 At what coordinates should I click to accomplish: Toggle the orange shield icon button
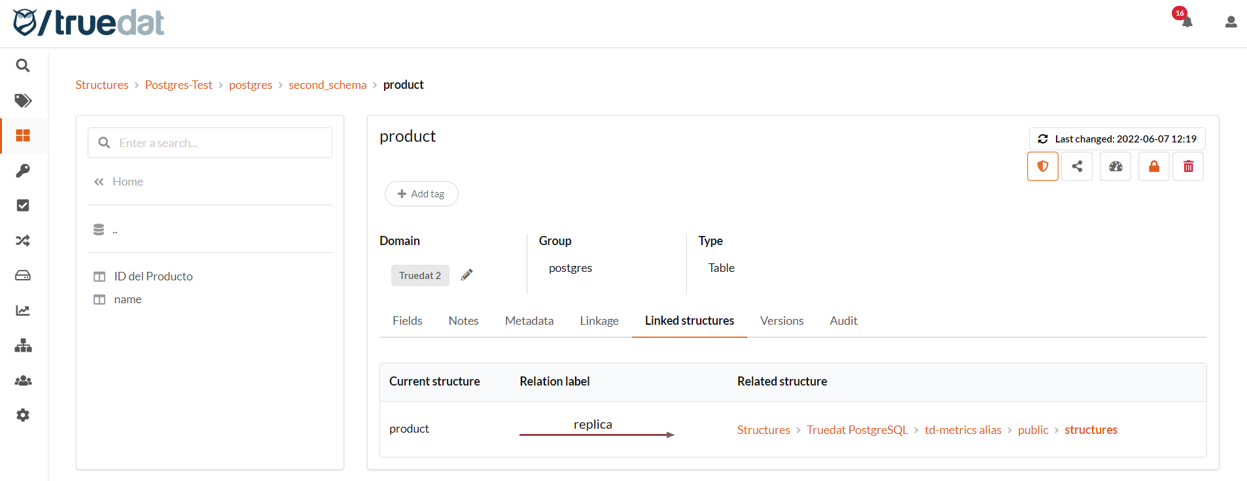tap(1043, 167)
